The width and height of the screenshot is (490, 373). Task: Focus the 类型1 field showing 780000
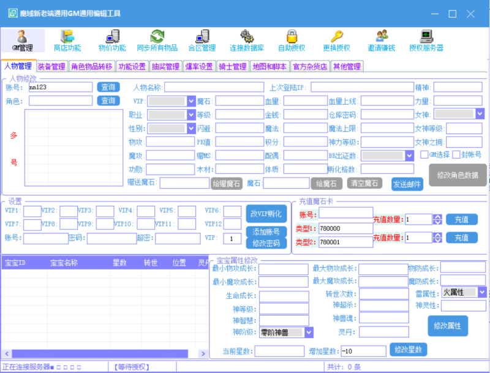point(345,228)
